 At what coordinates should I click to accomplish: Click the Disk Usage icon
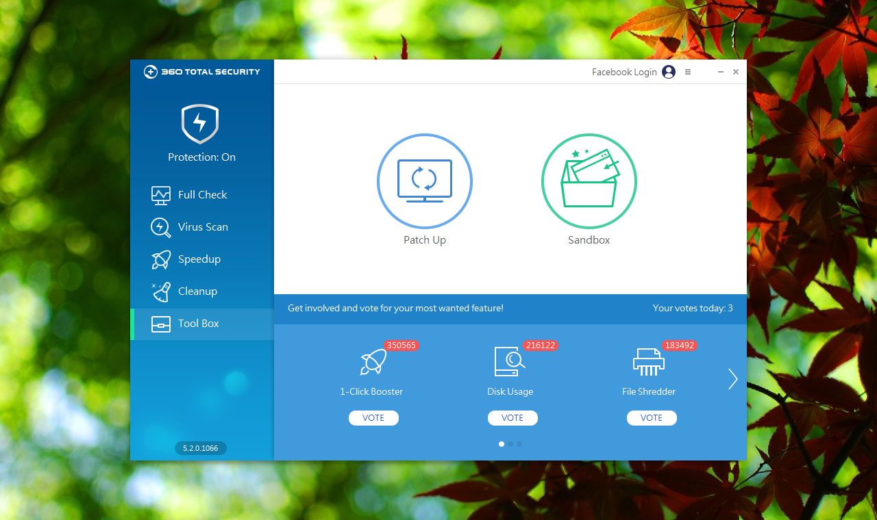tap(509, 361)
